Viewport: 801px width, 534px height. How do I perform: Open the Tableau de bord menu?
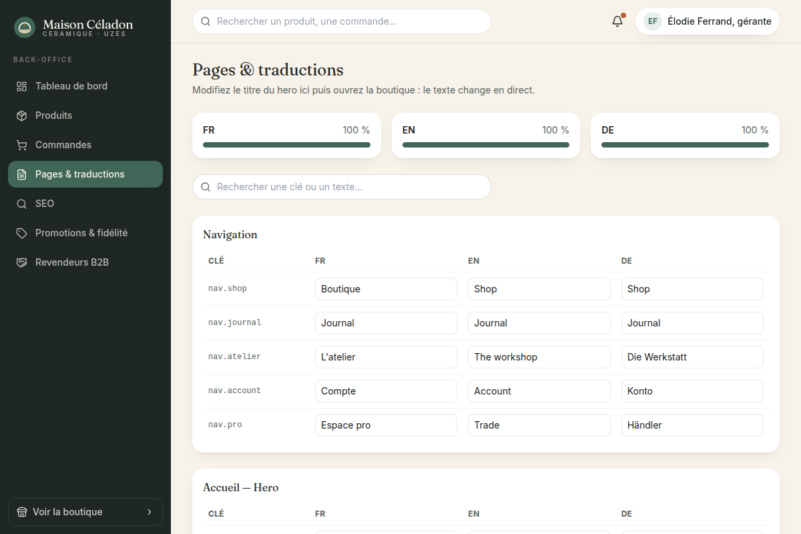(85, 86)
